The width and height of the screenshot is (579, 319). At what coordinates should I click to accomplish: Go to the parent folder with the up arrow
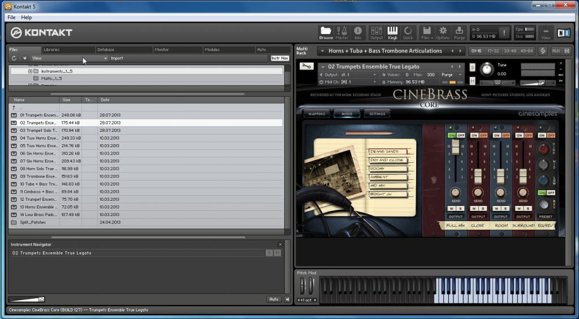coord(14,107)
